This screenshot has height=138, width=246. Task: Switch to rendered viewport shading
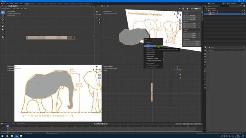[200, 8]
